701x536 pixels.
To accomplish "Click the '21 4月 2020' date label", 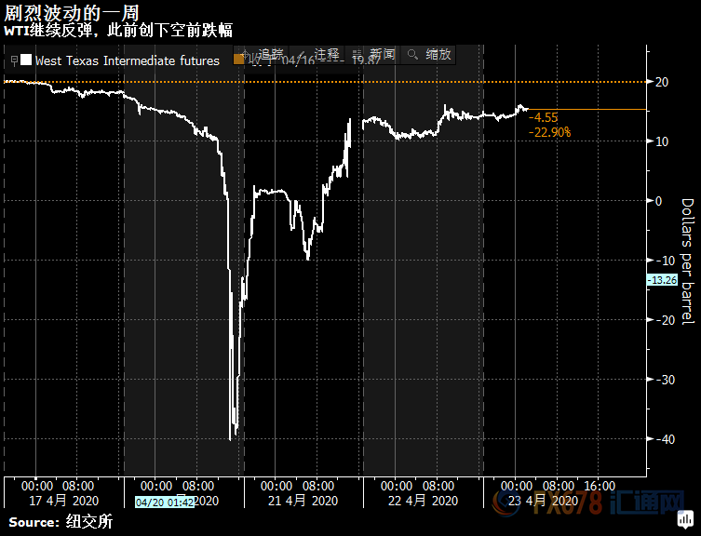I will coord(303,501).
